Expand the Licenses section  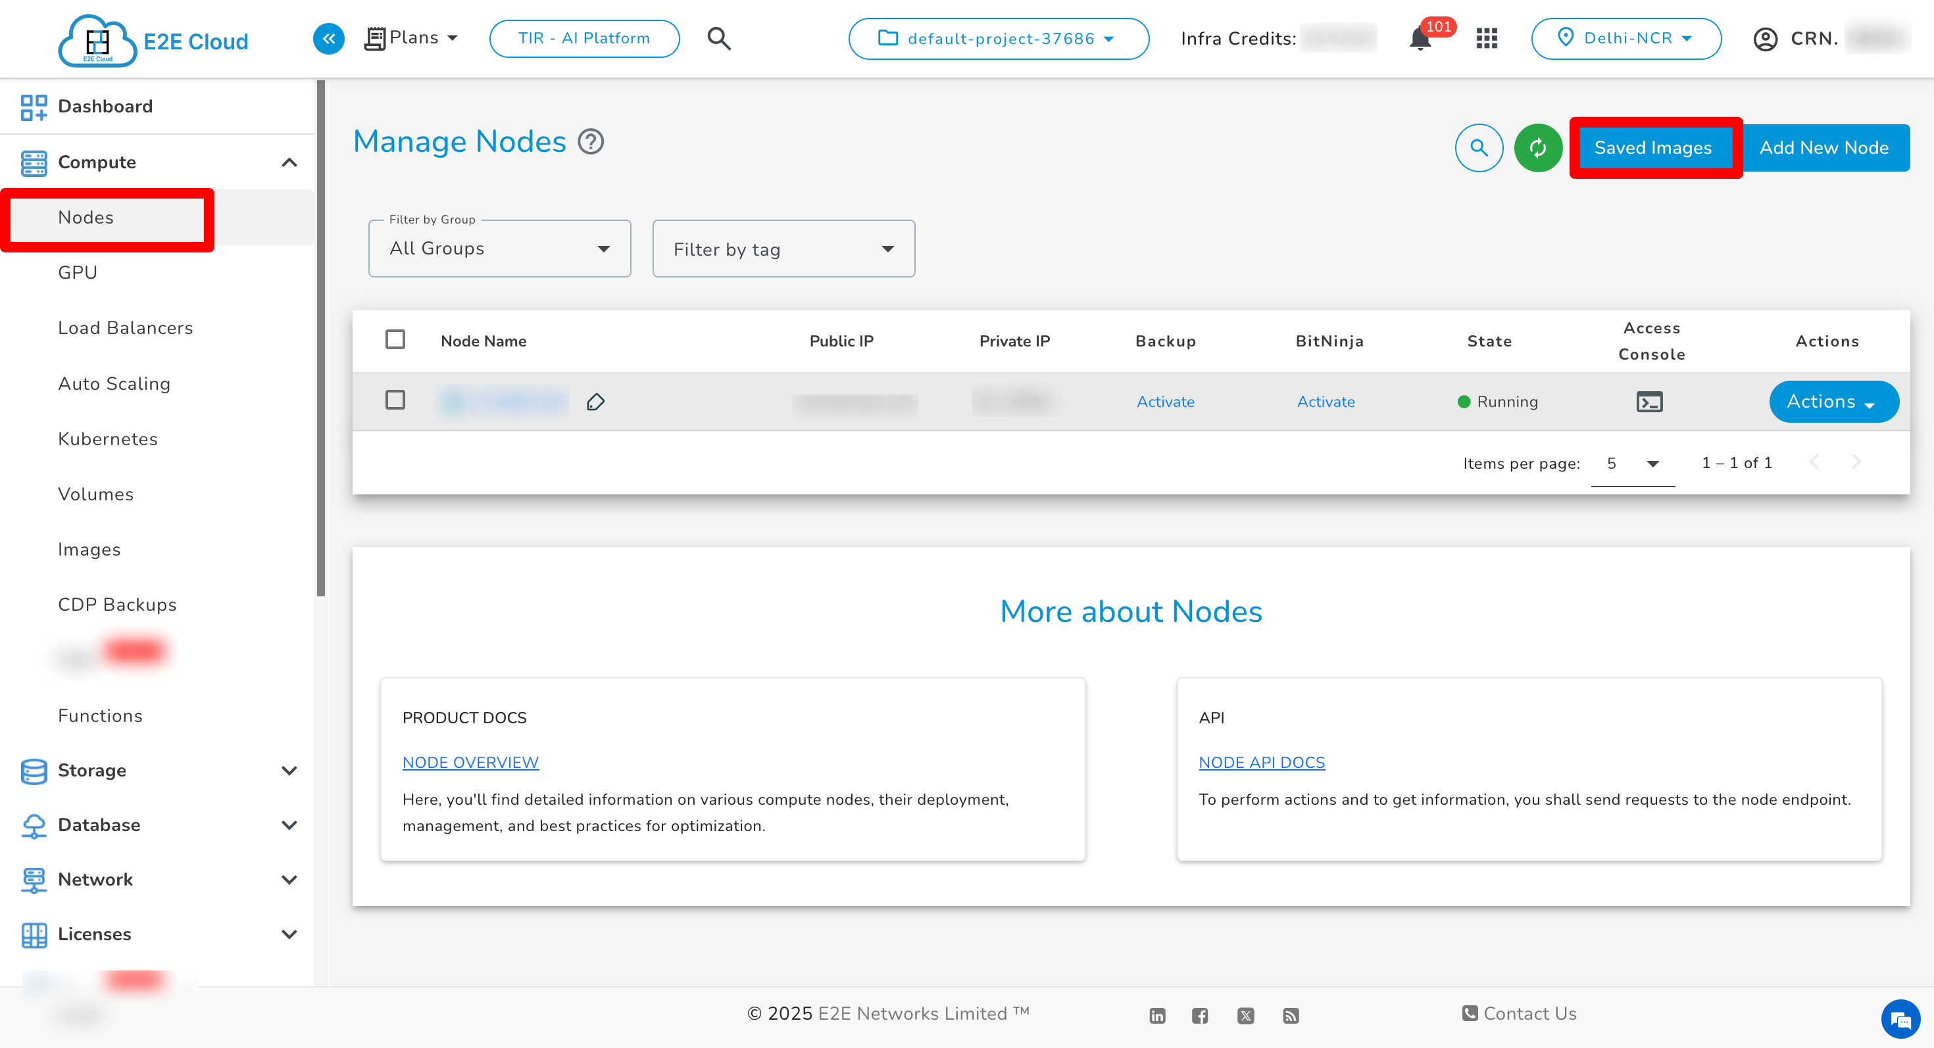tap(289, 934)
